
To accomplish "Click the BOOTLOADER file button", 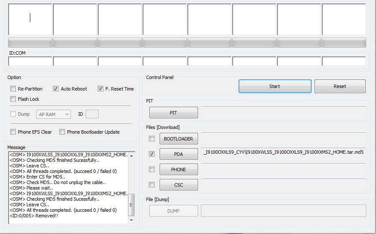I will click(179, 139).
